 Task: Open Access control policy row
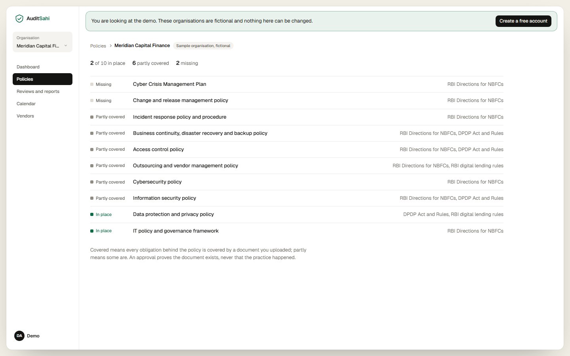tap(297, 150)
